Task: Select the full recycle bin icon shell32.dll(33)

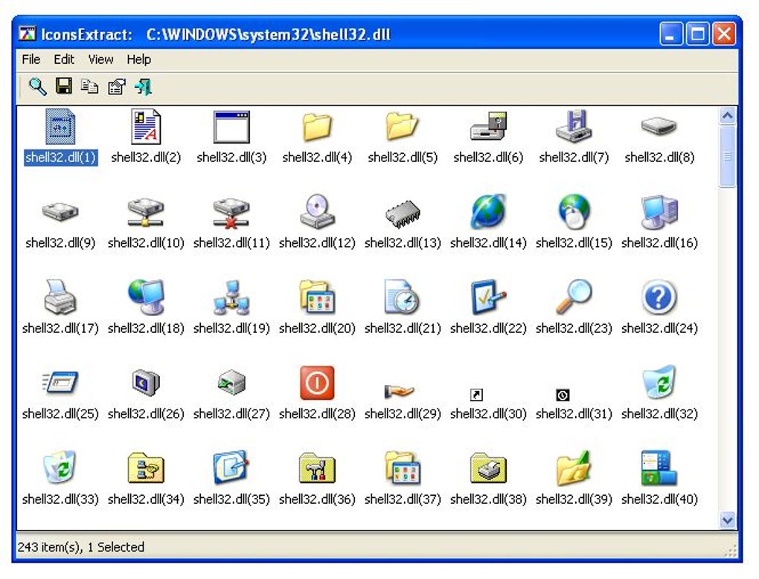Action: (x=60, y=467)
